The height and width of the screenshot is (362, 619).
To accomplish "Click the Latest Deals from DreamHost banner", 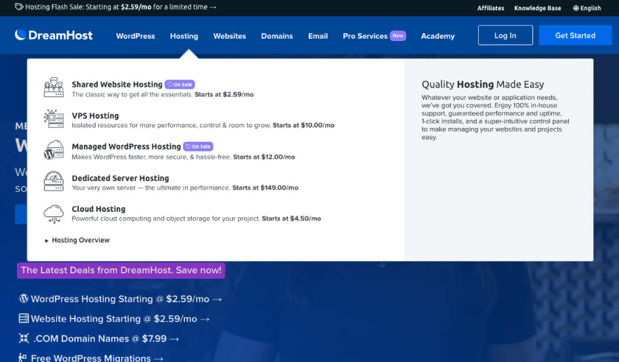I will (121, 270).
